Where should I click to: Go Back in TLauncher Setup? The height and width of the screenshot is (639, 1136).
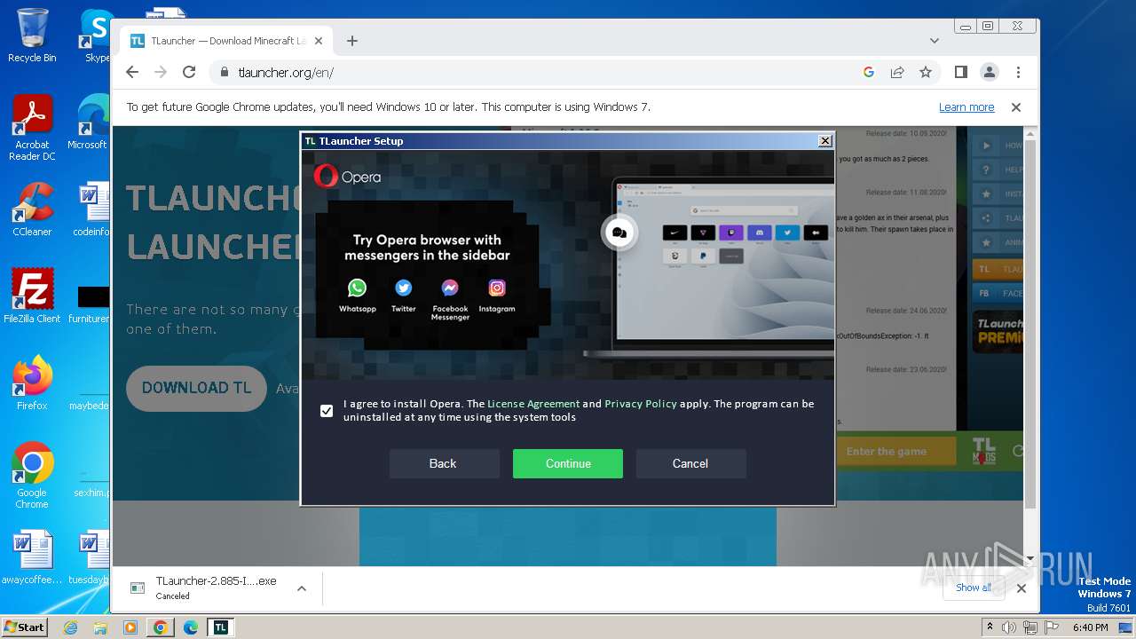click(443, 463)
